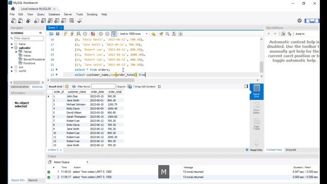Image resolution: width=327 pixels, height=184 pixels.
Task: Select the Views tree item
Action: [27, 56]
